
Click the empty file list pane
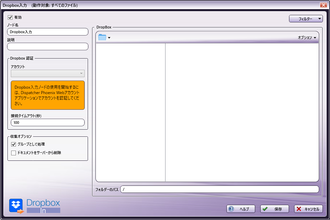pos(242,112)
